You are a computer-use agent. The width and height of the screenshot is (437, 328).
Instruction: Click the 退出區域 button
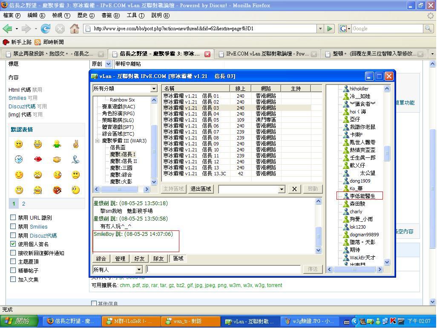coord(201,189)
